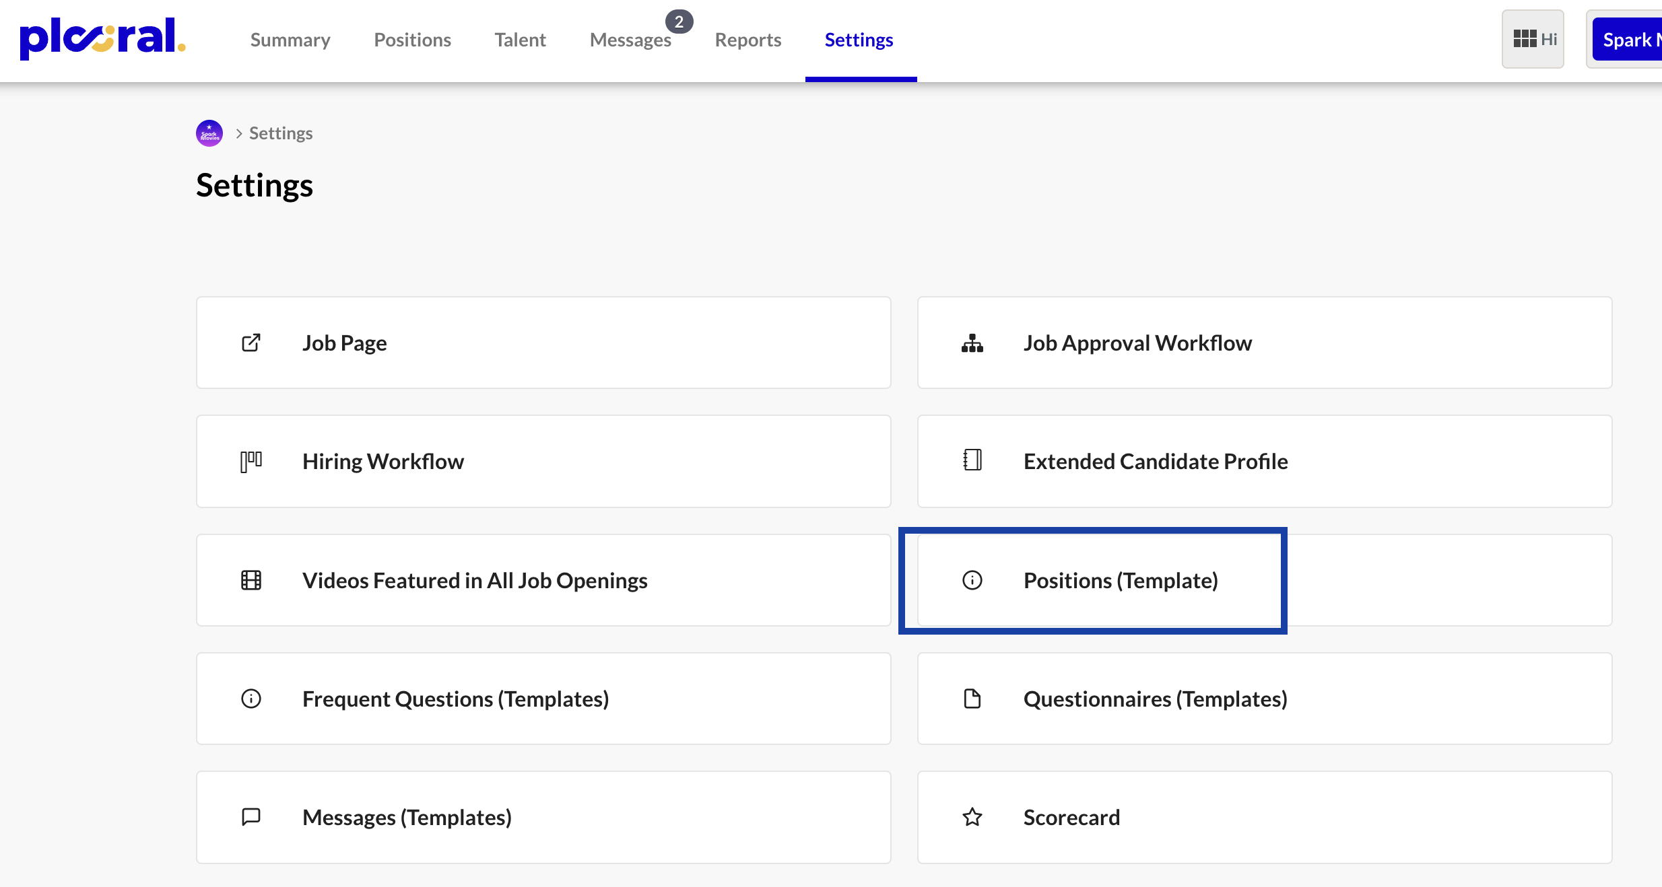Click the hierarchy icon on Job Approval Workflow
The image size is (1662, 887).
pyautogui.click(x=972, y=343)
